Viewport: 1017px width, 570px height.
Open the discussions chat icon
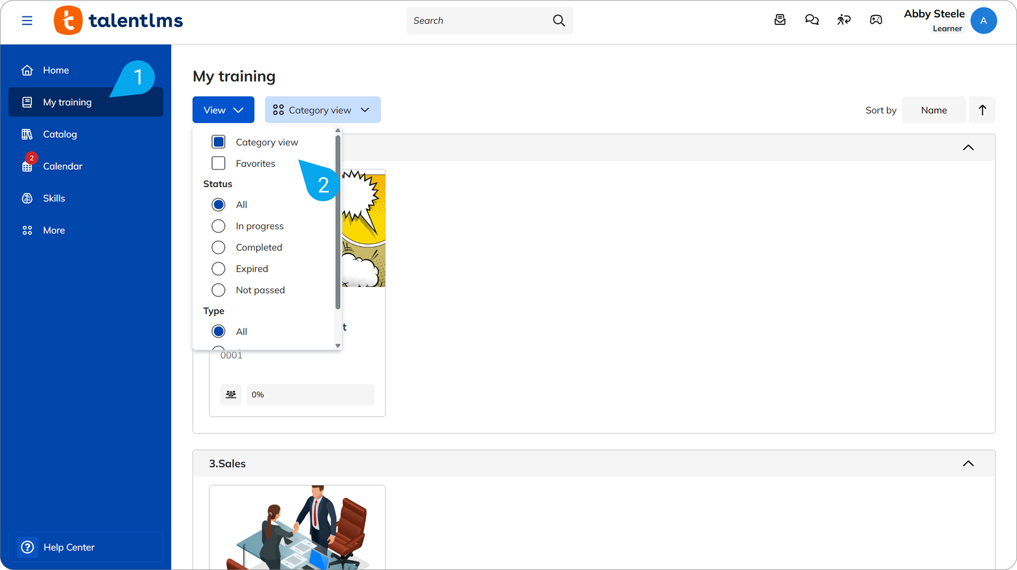pyautogui.click(x=812, y=20)
